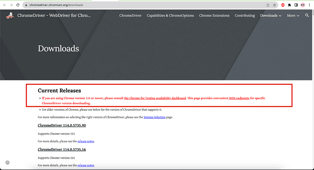Click the Current Releases heading
Viewport: 314px width, 170px height.
tap(59, 91)
